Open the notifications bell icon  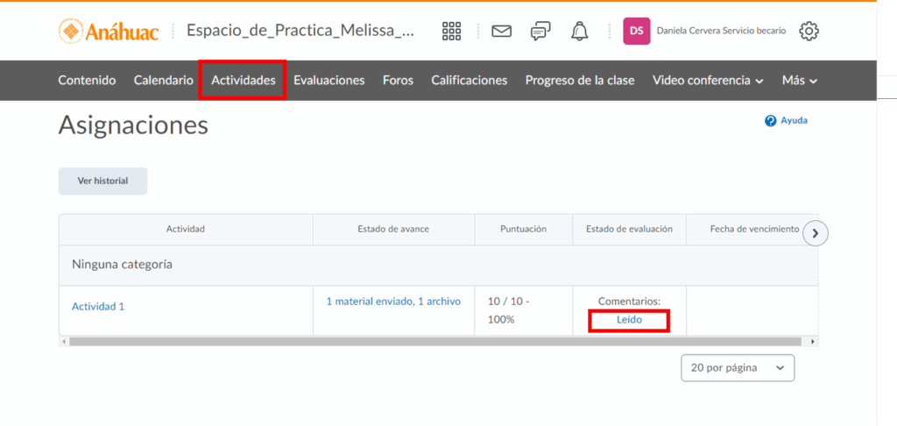[579, 32]
